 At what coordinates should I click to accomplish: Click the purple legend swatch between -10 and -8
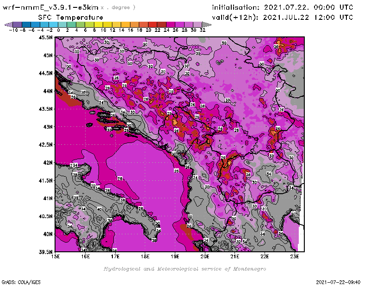pyautogui.click(x=18, y=24)
